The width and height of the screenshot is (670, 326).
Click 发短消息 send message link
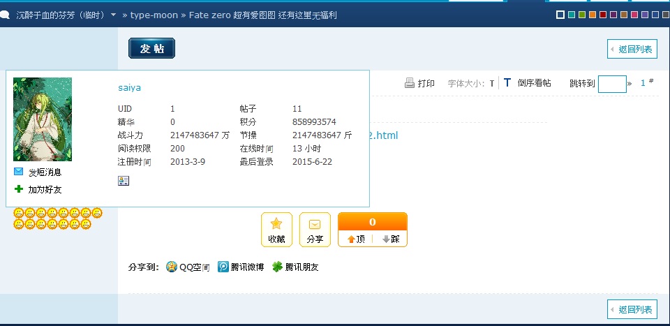pyautogui.click(x=45, y=172)
